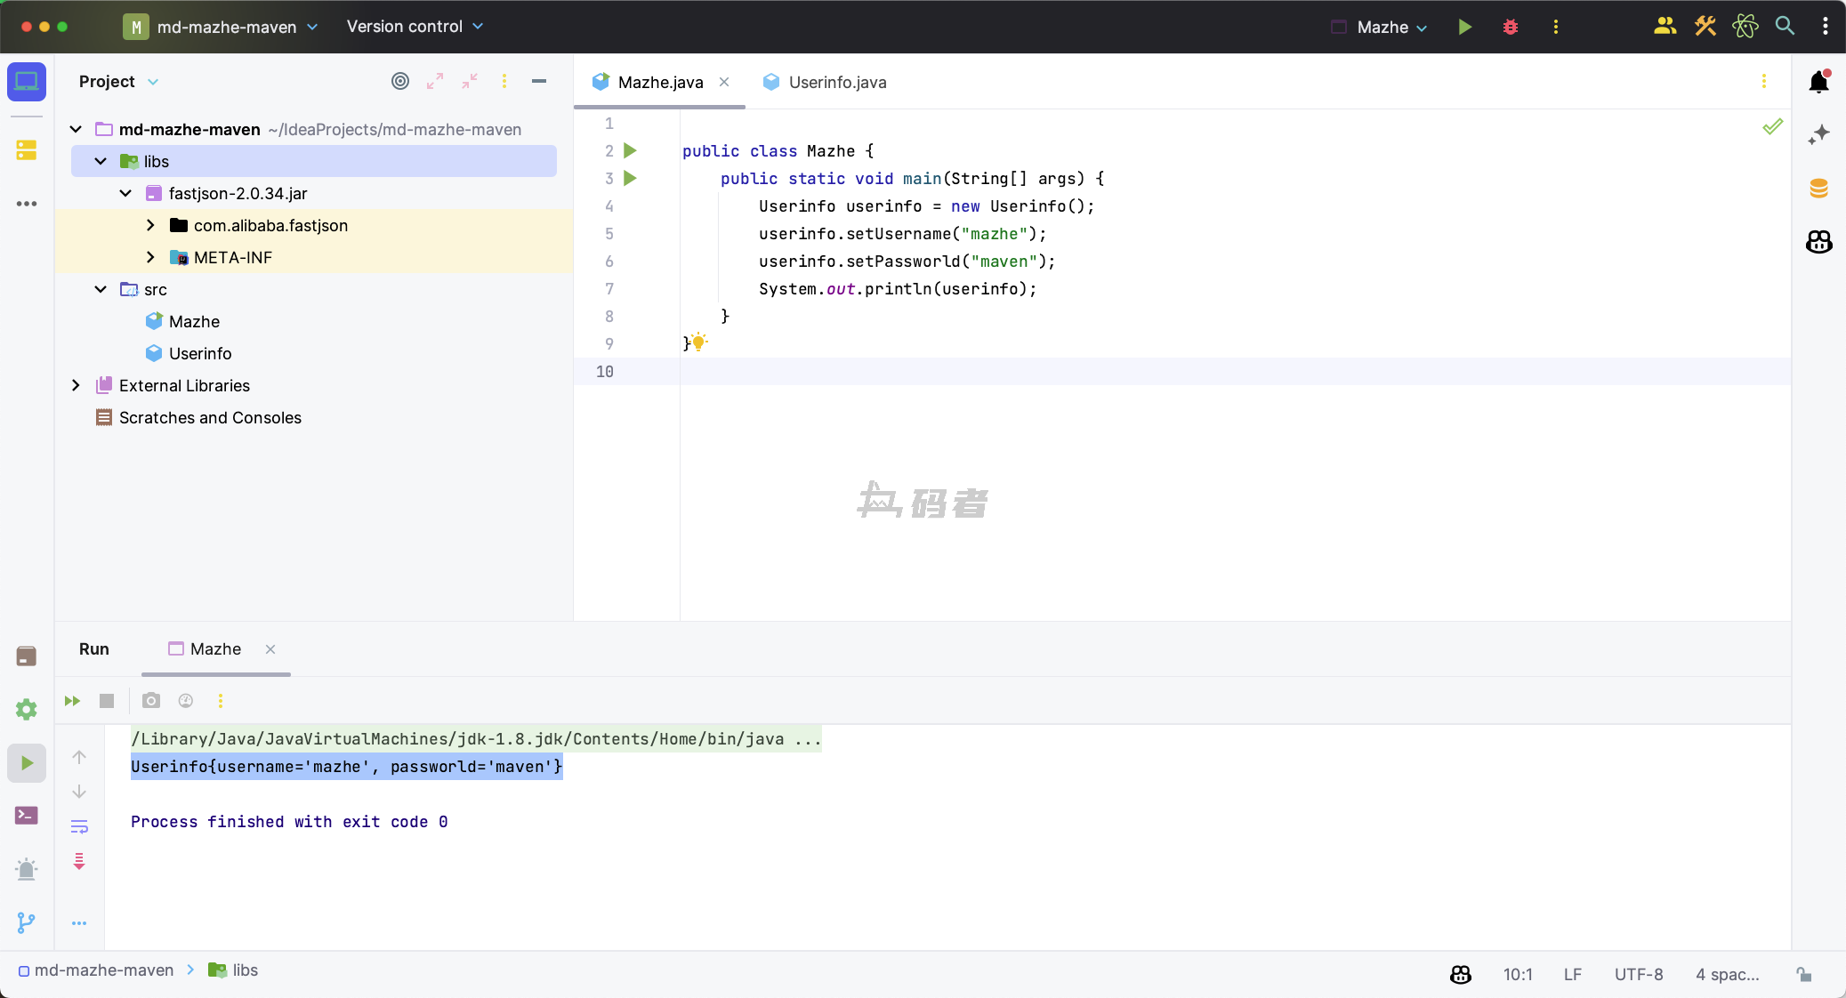Expand the External Libraries node
The height and width of the screenshot is (998, 1846).
coord(76,385)
